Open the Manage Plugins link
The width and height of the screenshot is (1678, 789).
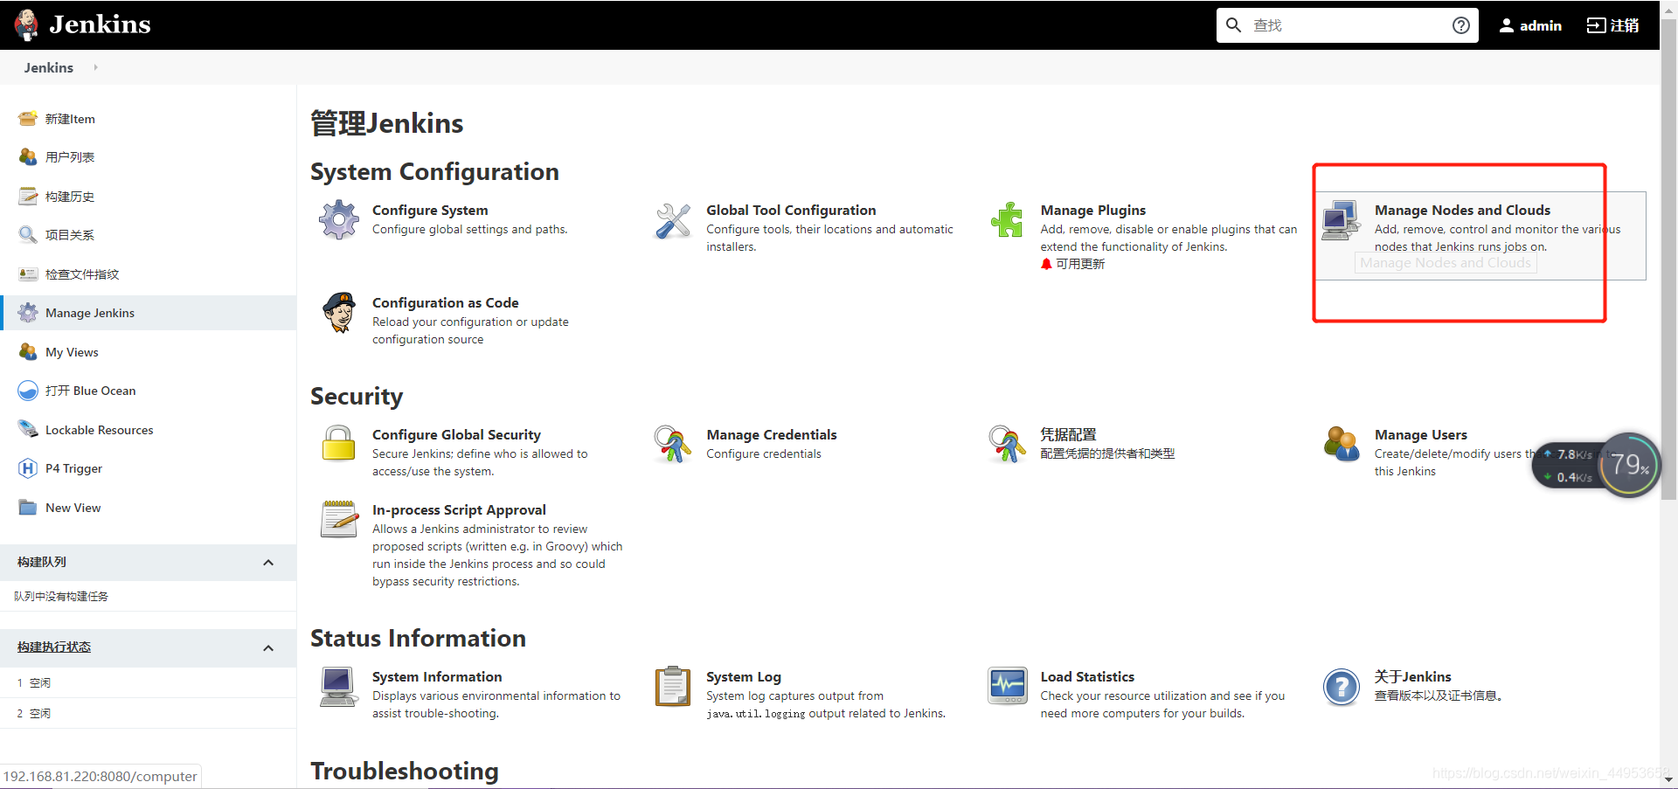pos(1092,210)
